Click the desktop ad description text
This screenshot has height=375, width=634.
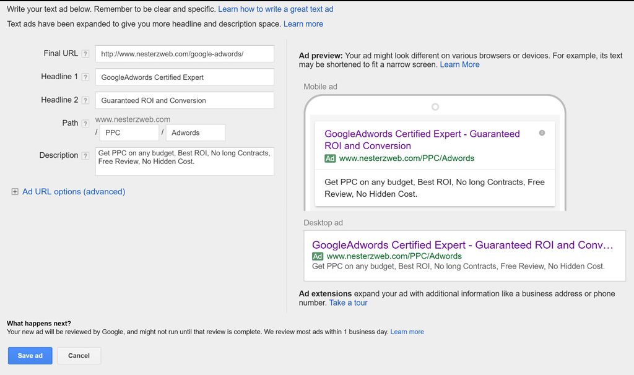point(459,266)
